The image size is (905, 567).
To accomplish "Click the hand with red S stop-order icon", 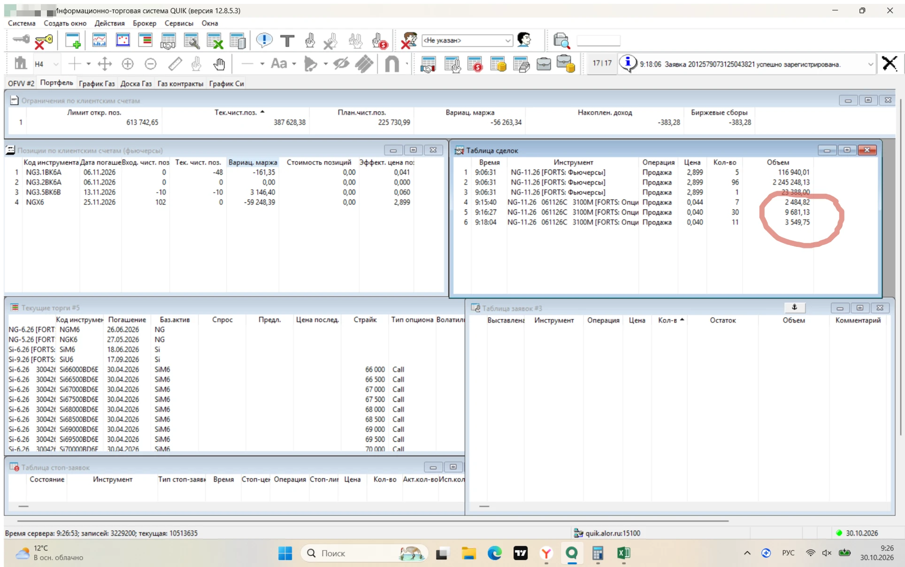I will 379,41.
